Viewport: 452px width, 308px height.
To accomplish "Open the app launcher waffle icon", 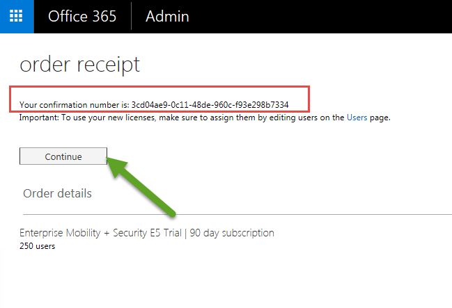I will pos(15,16).
